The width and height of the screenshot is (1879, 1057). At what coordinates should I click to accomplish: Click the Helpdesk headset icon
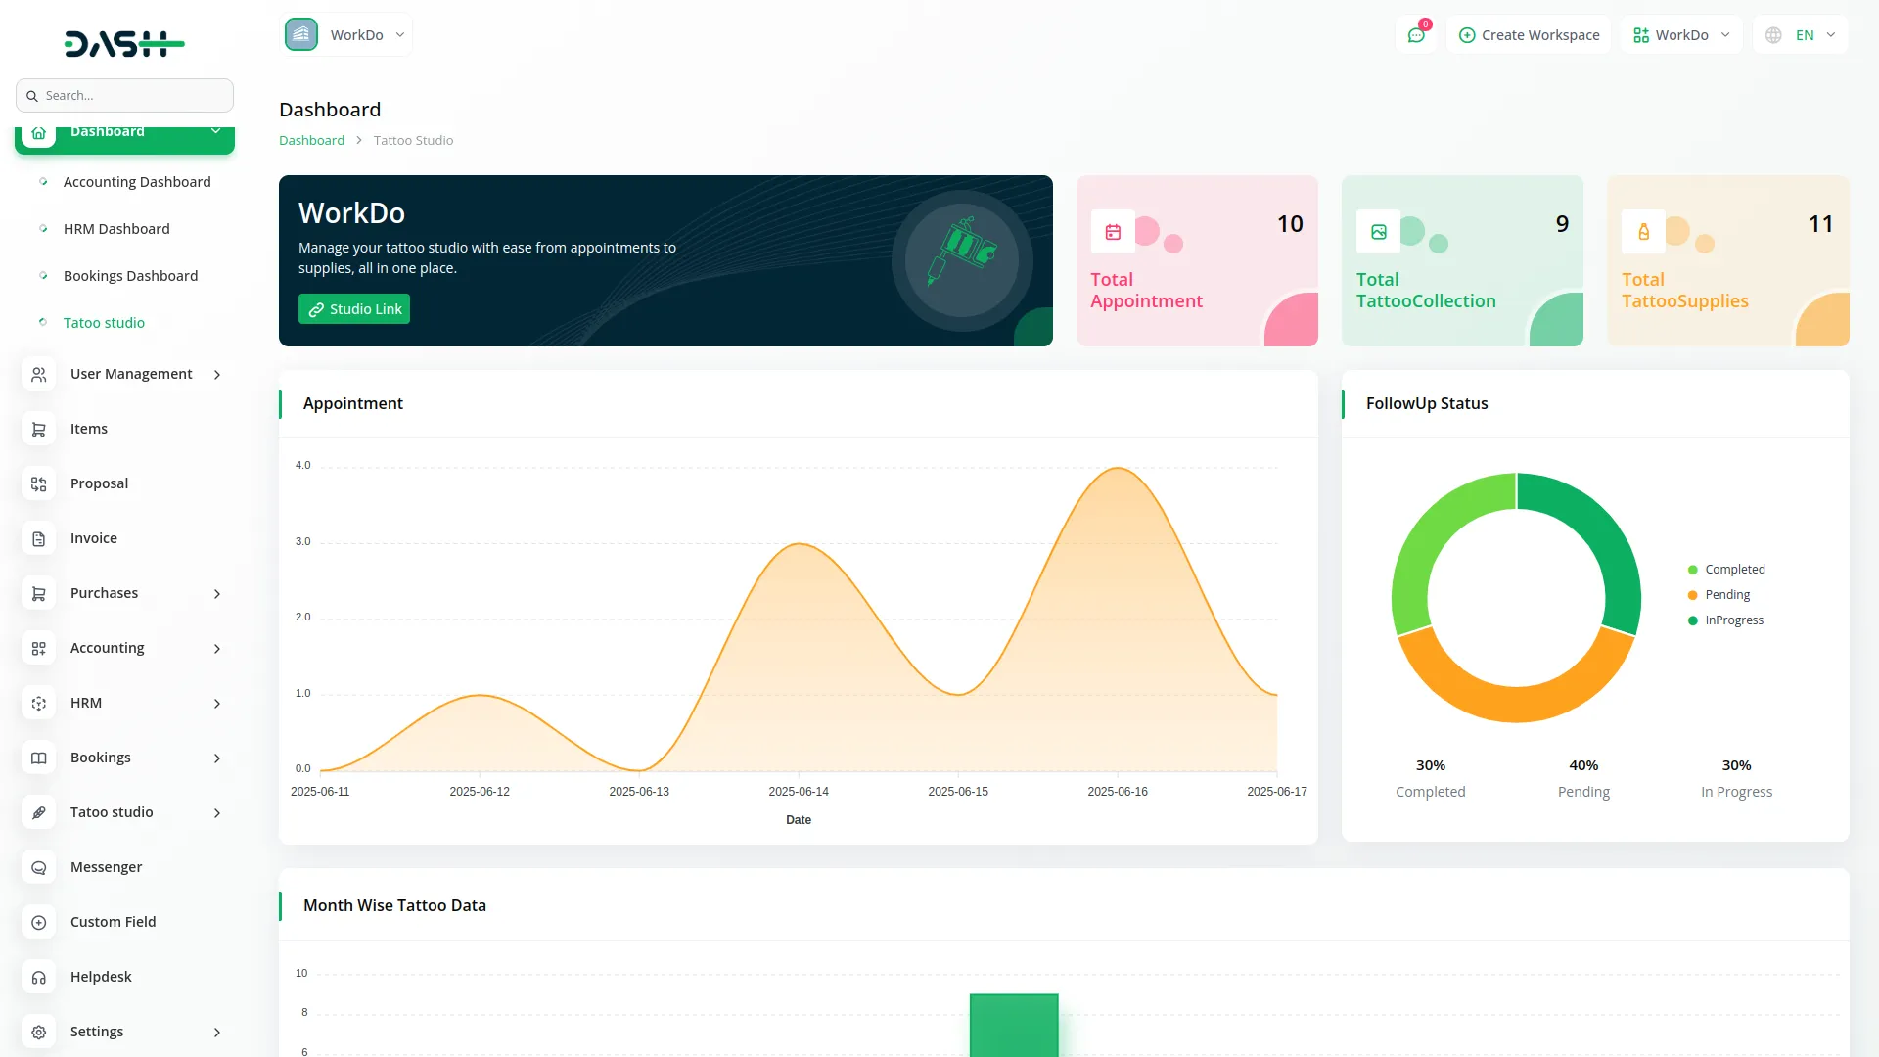[x=39, y=977]
